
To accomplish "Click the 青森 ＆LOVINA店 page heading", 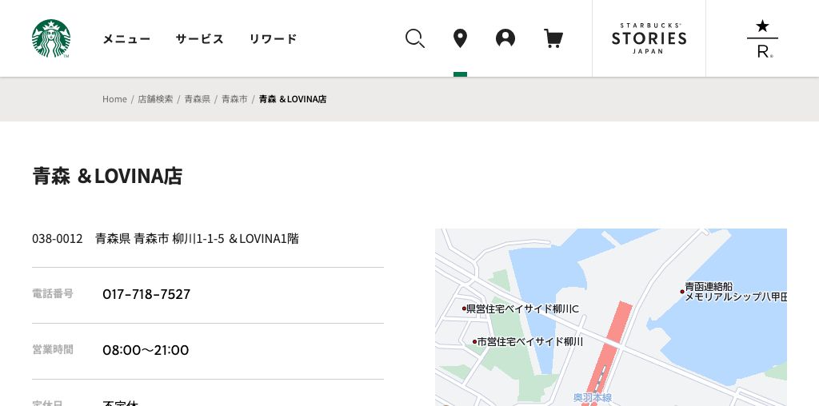I will 107,177.
